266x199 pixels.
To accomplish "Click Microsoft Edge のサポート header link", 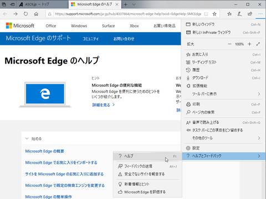I will coord(38,38).
